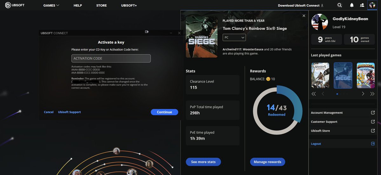This screenshot has width=381, height=175.
Task: Click friend name WoosterSauce
Action: [253, 49]
